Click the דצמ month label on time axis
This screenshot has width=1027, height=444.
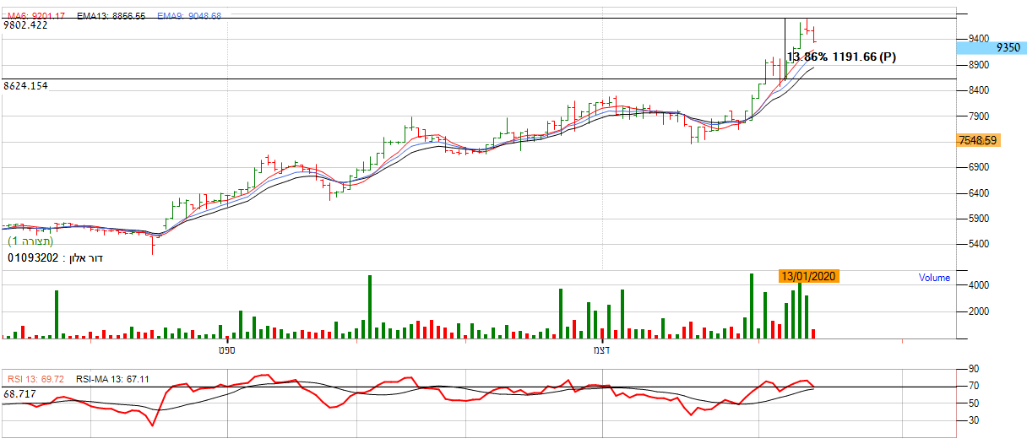coord(601,349)
